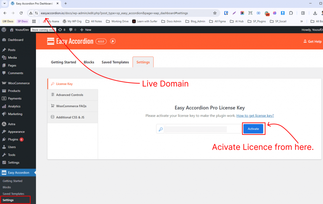Expand hidden bookmarks with the chevron
The image size is (323, 204).
point(302,21)
